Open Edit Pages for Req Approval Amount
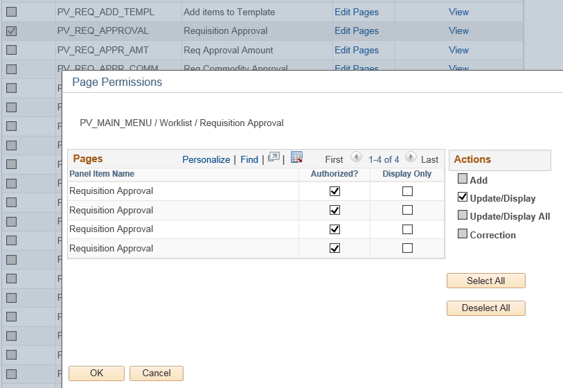563x388 pixels. point(357,50)
